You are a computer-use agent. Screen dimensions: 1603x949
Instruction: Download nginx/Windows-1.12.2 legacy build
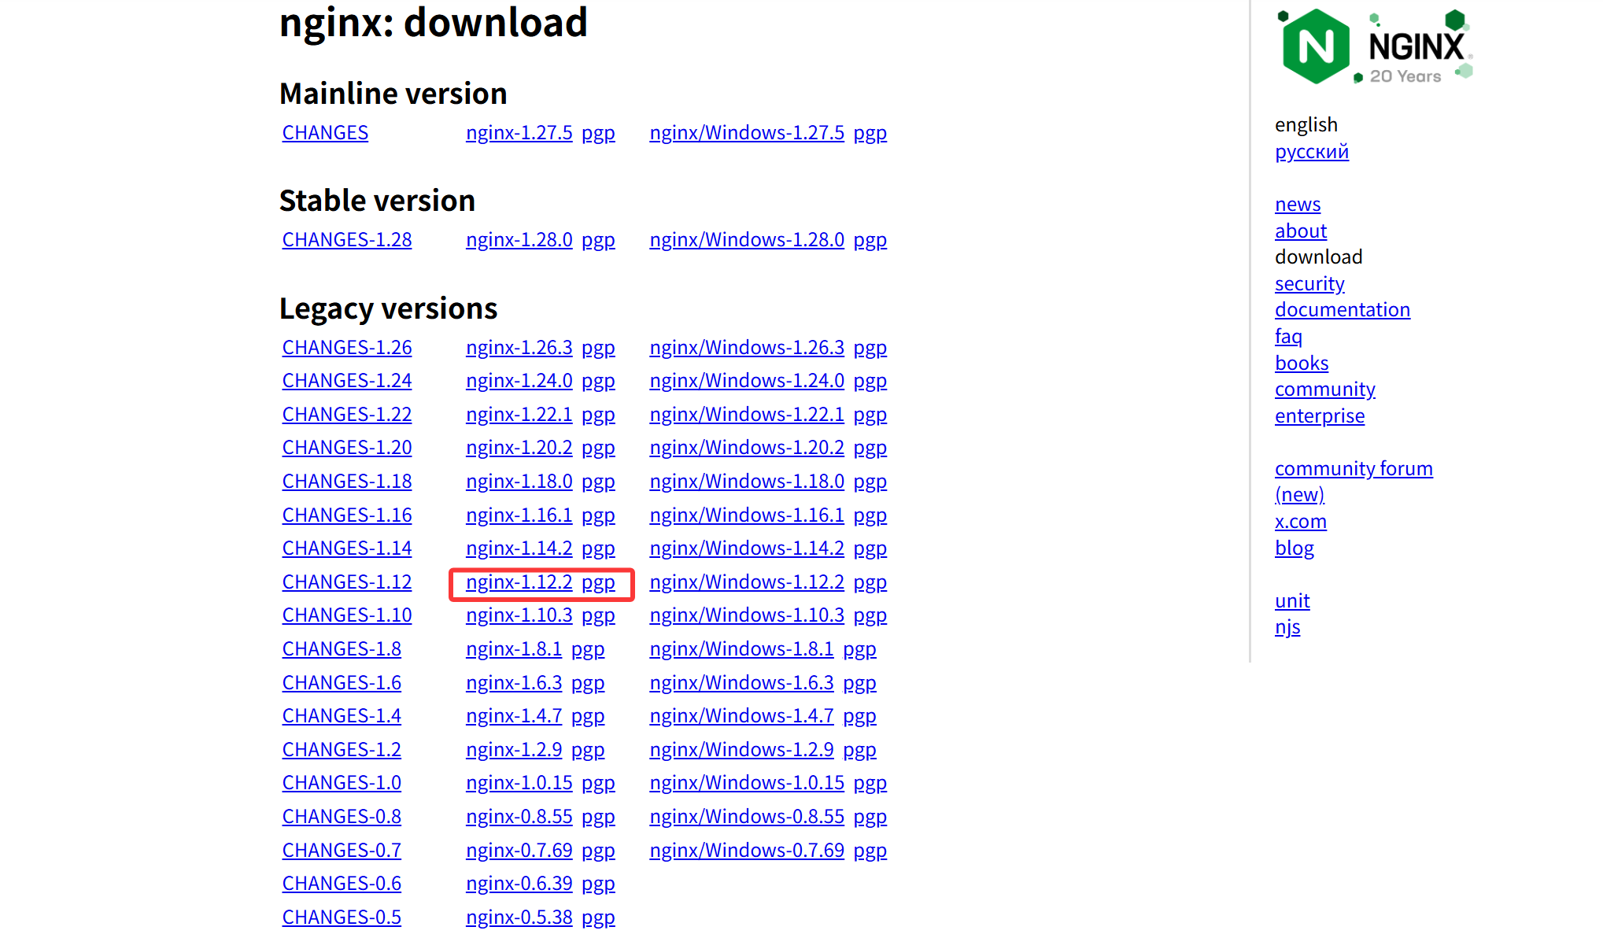tap(746, 582)
